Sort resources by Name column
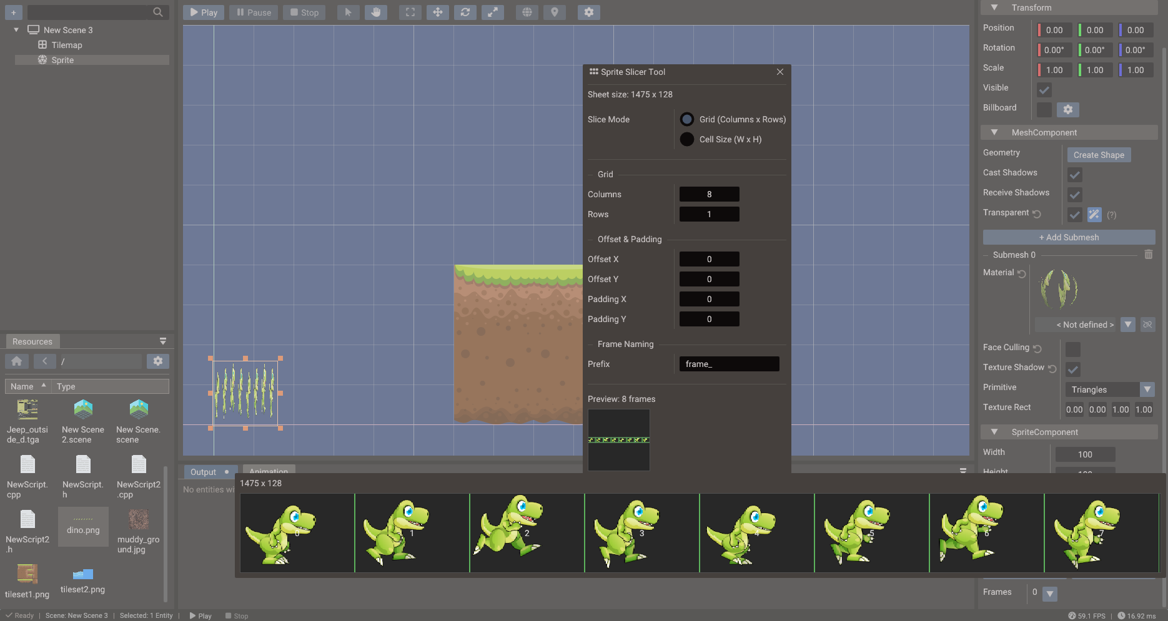1168x621 pixels. tap(28, 386)
